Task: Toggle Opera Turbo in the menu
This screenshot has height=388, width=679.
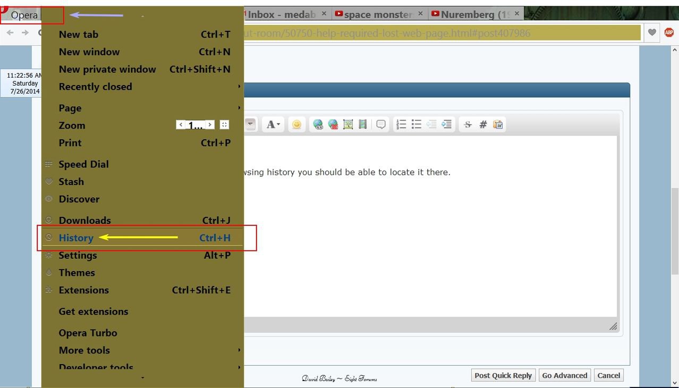Action: point(143,333)
